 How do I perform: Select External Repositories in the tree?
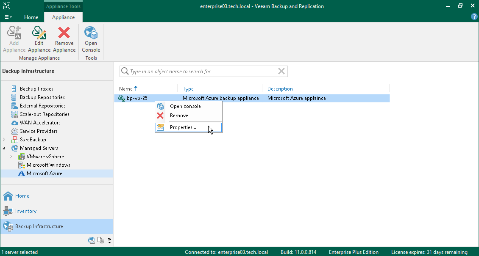click(42, 106)
